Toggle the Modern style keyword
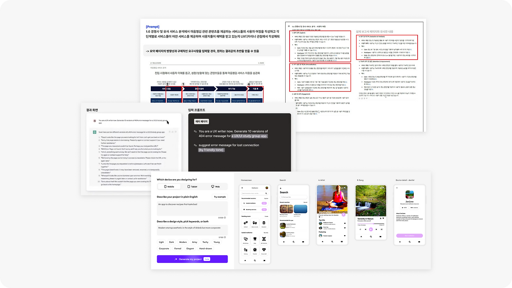The image size is (512, 288). pyautogui.click(x=183, y=242)
